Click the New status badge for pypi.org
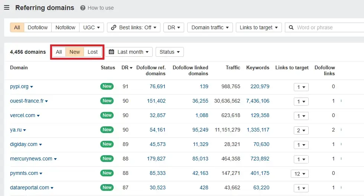The height and width of the screenshot is (196, 364). pos(107,86)
